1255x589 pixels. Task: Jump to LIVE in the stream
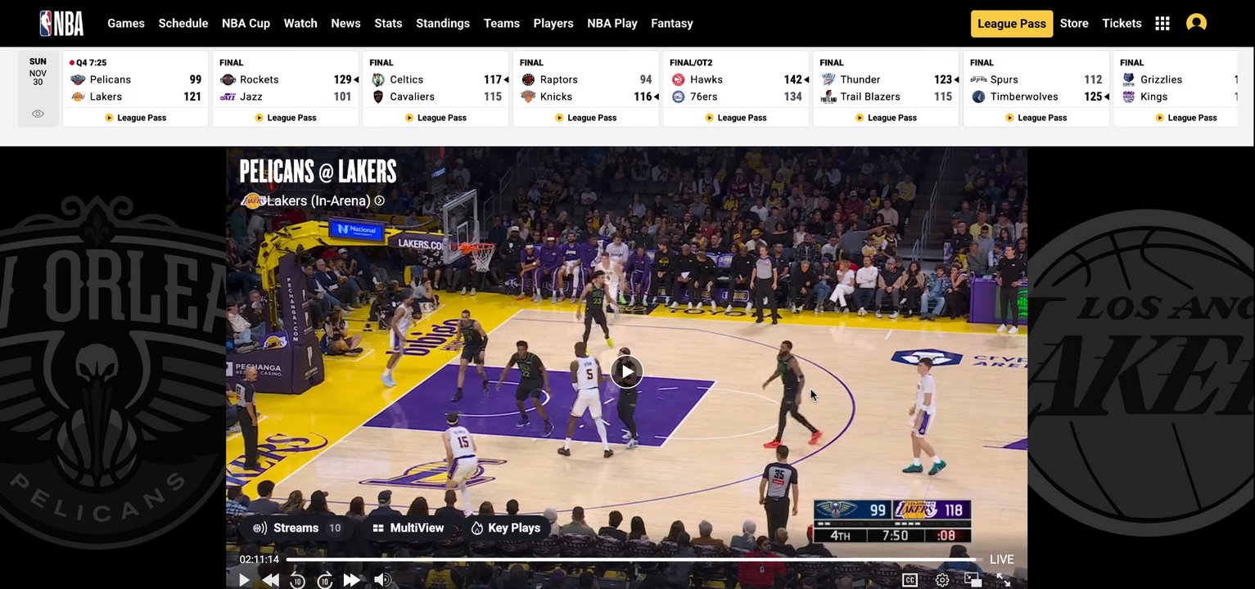click(1001, 560)
